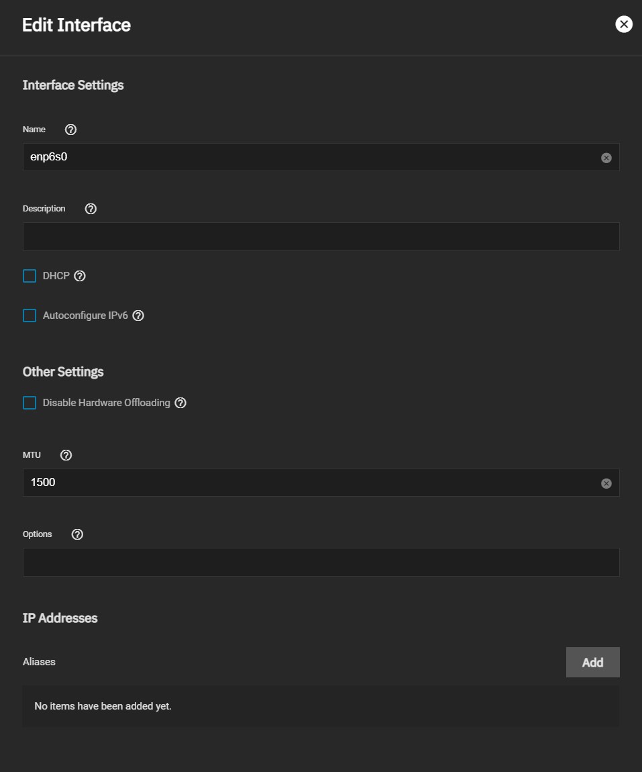Screen dimensions: 642x772
Task: Click the Autoconfigure IPv6 label text
Action: (x=85, y=315)
